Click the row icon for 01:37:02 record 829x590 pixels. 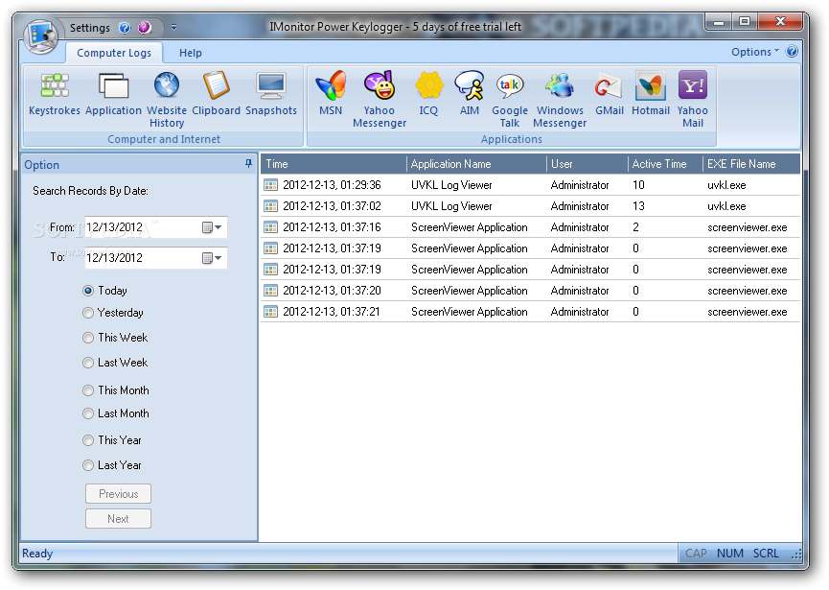pyautogui.click(x=270, y=206)
